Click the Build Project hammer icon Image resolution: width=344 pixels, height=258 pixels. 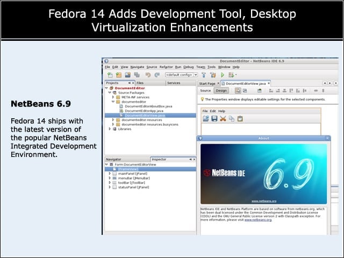coord(204,75)
